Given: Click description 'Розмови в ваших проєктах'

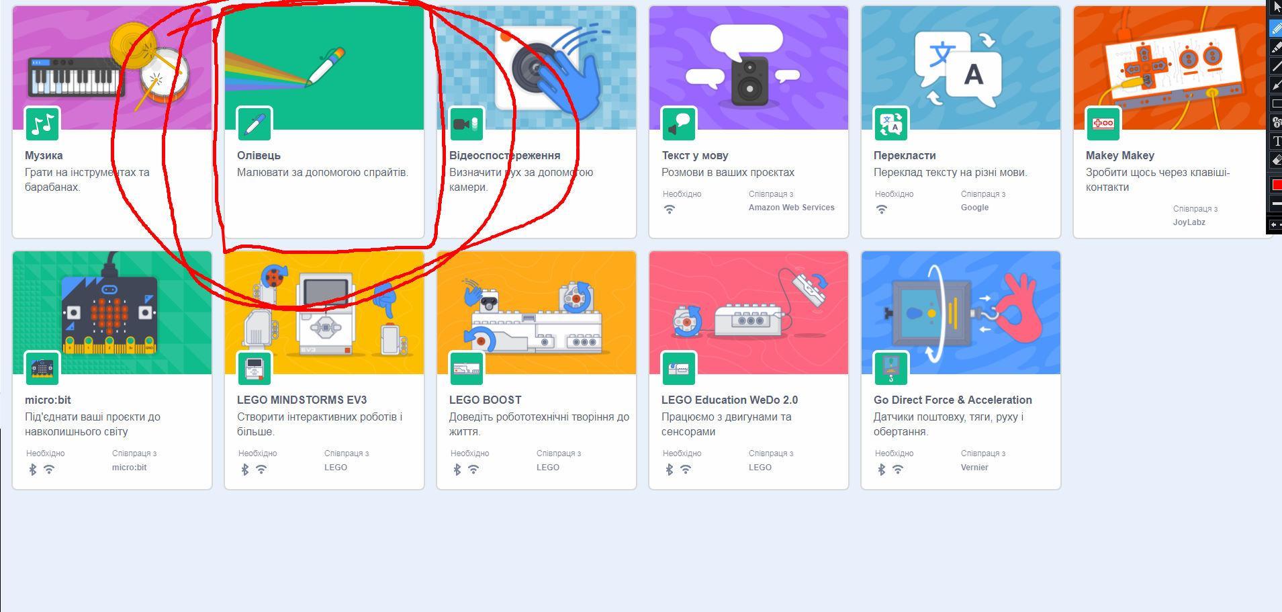Looking at the screenshot, I should tap(728, 173).
